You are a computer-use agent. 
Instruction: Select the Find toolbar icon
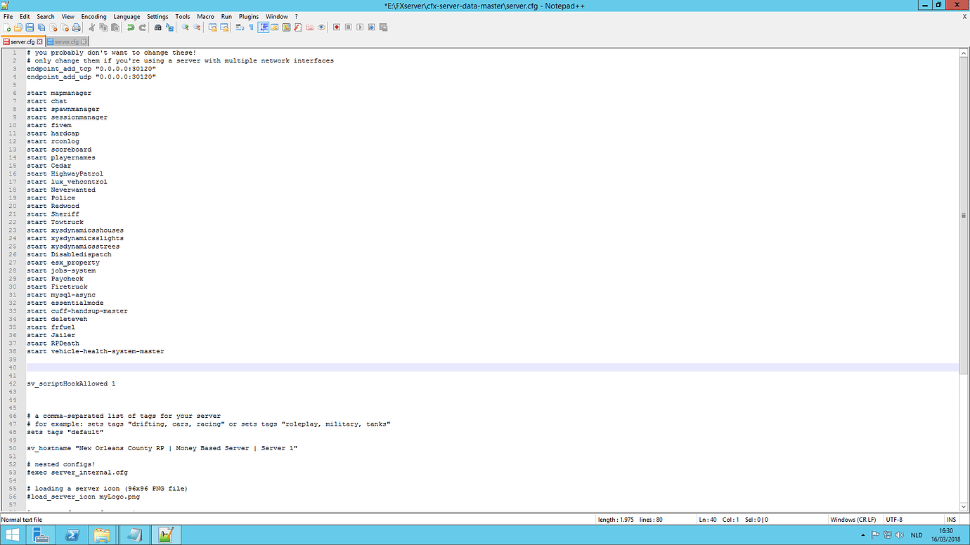(x=160, y=27)
